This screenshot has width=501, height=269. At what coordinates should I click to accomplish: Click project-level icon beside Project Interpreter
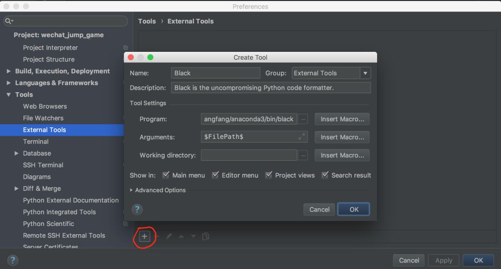click(126, 48)
